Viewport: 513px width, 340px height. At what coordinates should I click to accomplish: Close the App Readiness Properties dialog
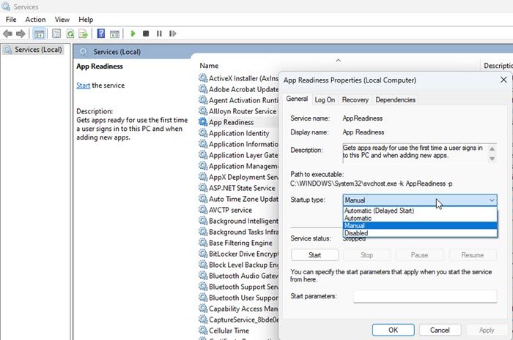pos(503,80)
